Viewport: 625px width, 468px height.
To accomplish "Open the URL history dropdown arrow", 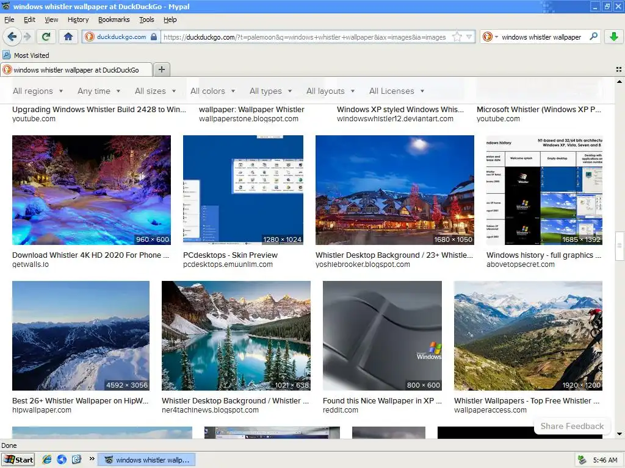I will point(469,37).
